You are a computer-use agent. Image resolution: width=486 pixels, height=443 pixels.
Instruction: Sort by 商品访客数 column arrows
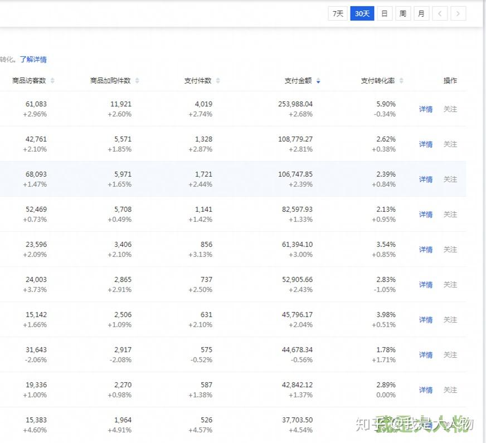click(x=52, y=81)
